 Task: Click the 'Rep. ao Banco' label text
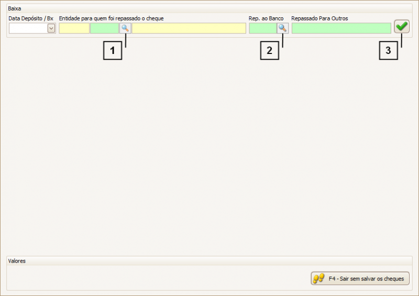coord(266,19)
